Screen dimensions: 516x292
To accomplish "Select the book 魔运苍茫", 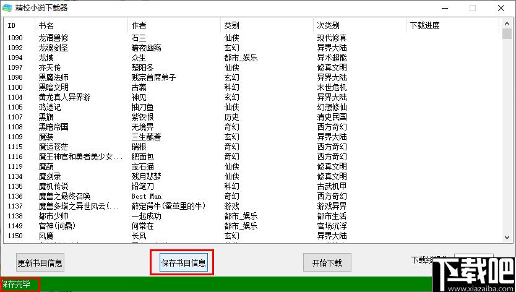I will 53,147.
